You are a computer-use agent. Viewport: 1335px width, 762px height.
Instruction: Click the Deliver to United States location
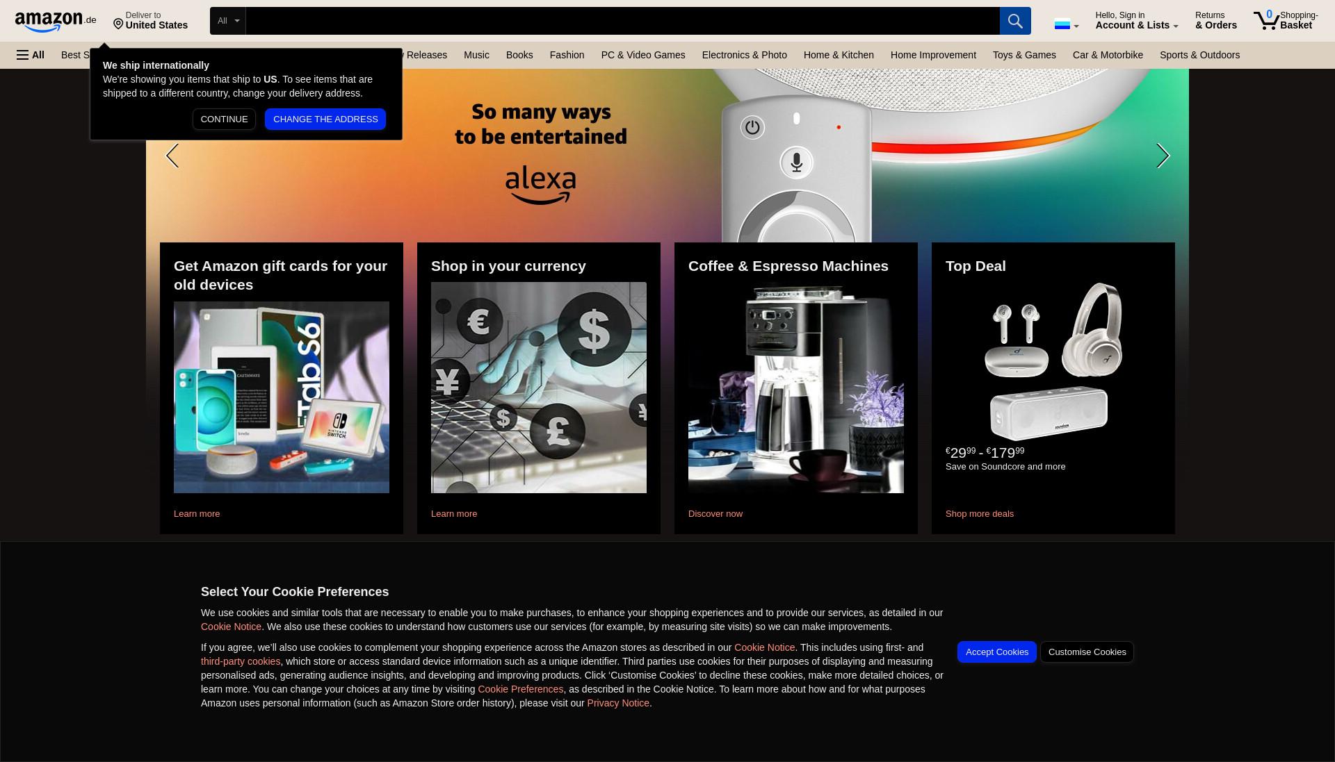pos(150,21)
